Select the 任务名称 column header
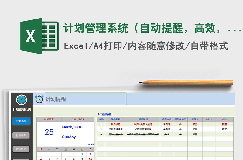The image size is (243, 160). coord(116,119)
